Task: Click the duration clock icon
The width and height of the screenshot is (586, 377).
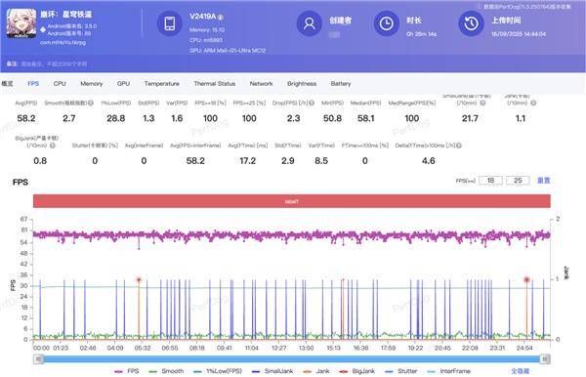Action: pos(387,23)
